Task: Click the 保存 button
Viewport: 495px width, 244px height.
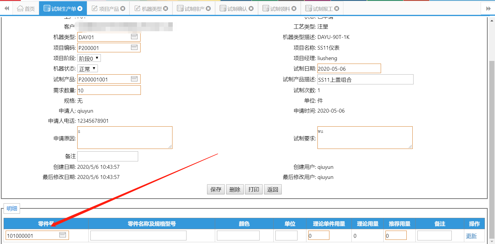Action: (216, 189)
